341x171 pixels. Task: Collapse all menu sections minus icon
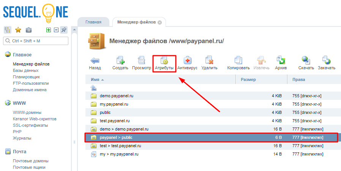pyautogui.click(x=56, y=30)
